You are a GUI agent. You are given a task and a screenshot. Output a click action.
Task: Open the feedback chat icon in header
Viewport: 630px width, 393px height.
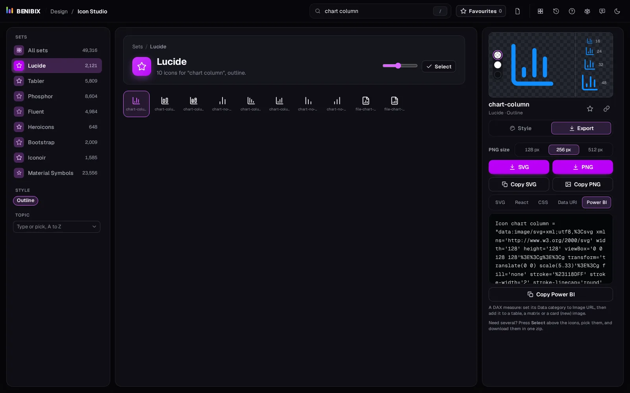(602, 11)
